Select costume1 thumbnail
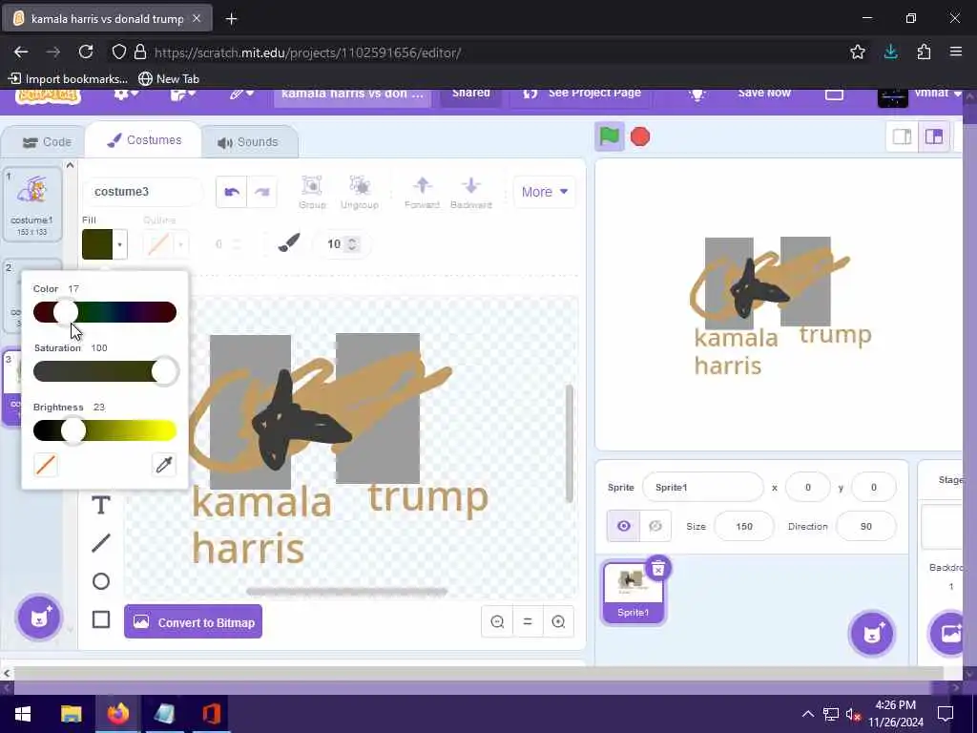 tap(31, 204)
